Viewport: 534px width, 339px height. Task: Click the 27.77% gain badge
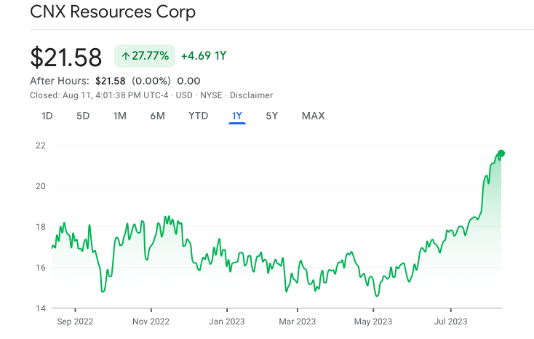(145, 56)
